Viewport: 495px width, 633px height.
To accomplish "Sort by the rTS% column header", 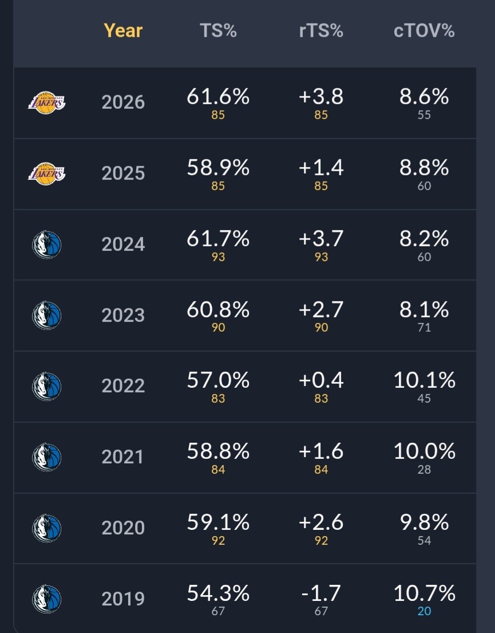I will coord(321,31).
